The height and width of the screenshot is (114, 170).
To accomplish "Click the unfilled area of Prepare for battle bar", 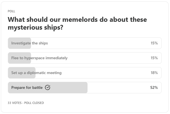I will [117, 88].
